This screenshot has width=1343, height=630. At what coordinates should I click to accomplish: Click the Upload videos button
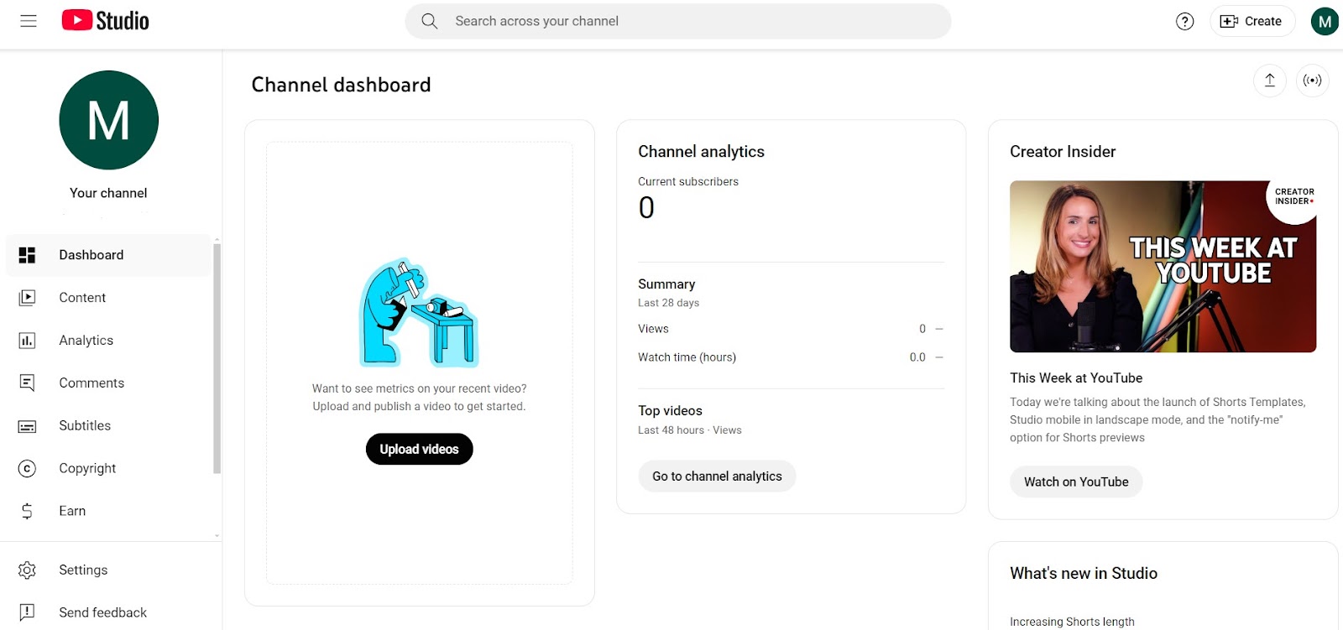coord(419,449)
